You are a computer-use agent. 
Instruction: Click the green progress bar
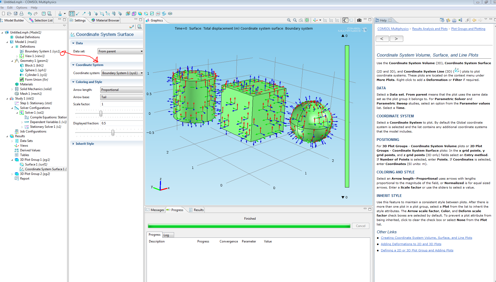(x=249, y=226)
